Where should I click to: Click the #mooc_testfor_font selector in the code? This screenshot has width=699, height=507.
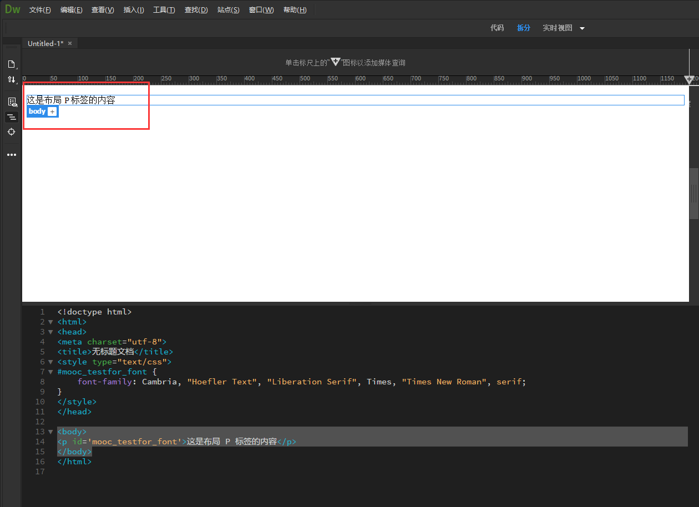(102, 372)
